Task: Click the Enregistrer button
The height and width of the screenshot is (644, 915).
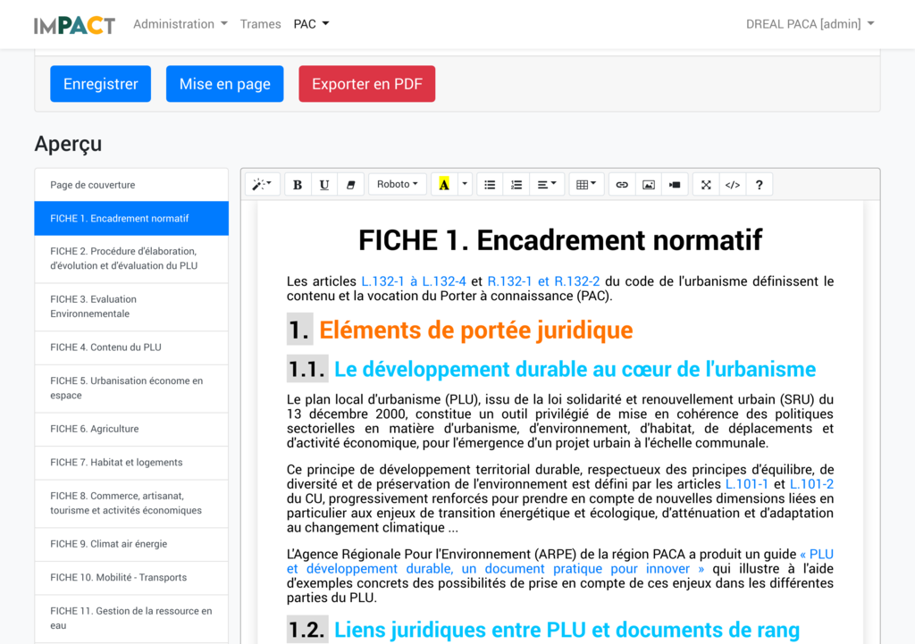Action: tap(100, 84)
